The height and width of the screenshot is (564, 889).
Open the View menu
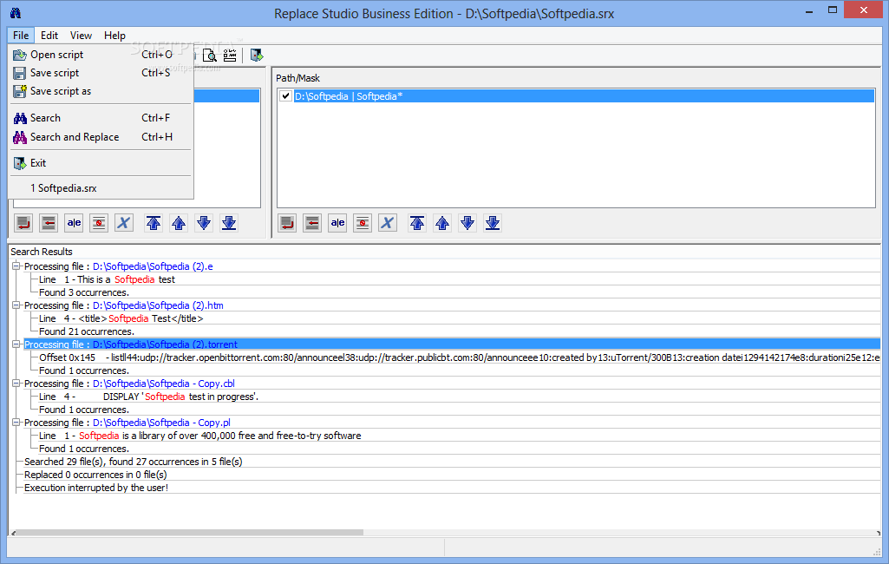tap(81, 36)
